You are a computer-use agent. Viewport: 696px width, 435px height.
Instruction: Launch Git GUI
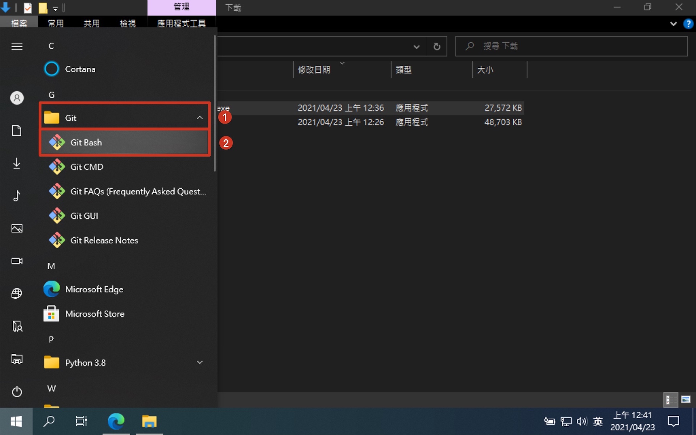(x=125, y=216)
